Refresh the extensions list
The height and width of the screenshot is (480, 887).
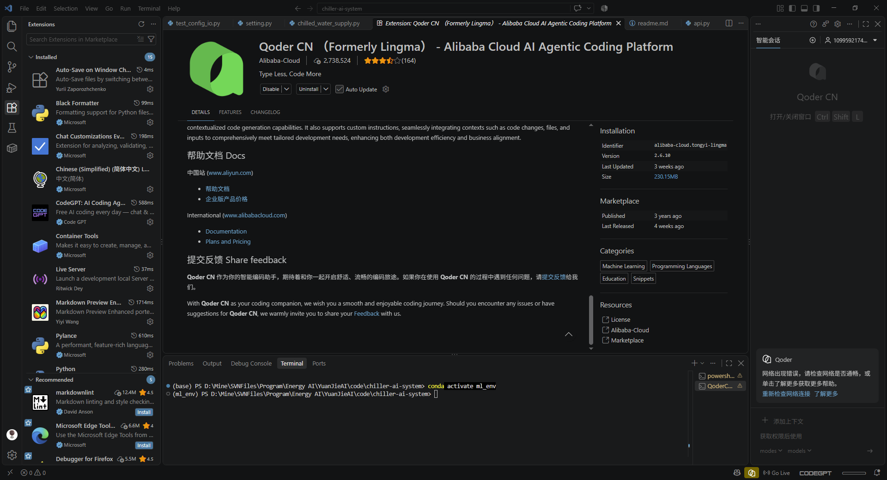[x=141, y=24]
